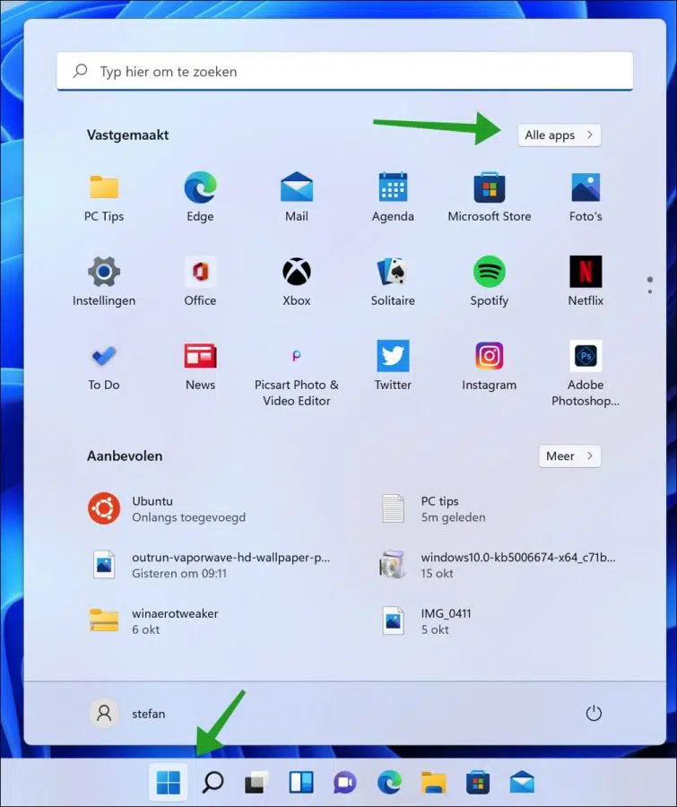Launch the Twitter app
The height and width of the screenshot is (807, 677).
click(x=393, y=366)
